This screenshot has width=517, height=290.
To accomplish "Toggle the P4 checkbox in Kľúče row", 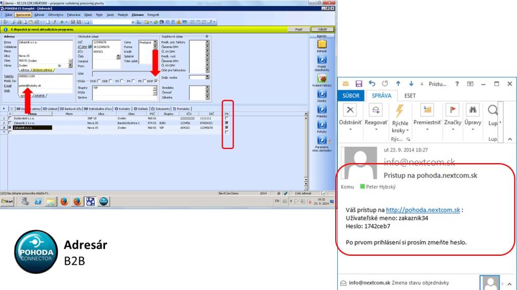I will point(133,81).
